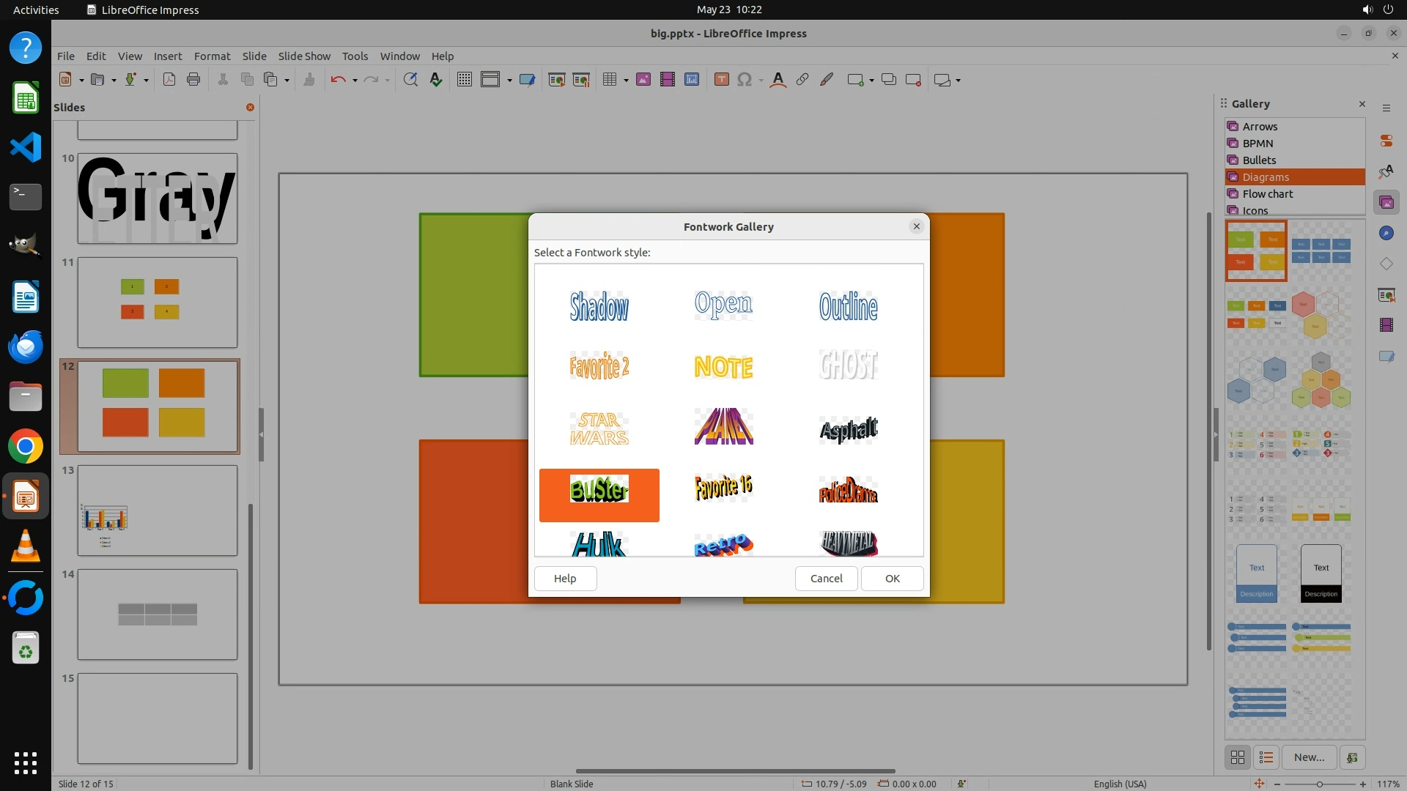Choose the Asphalt Fontwork style
This screenshot has width=1407, height=791.
[848, 429]
